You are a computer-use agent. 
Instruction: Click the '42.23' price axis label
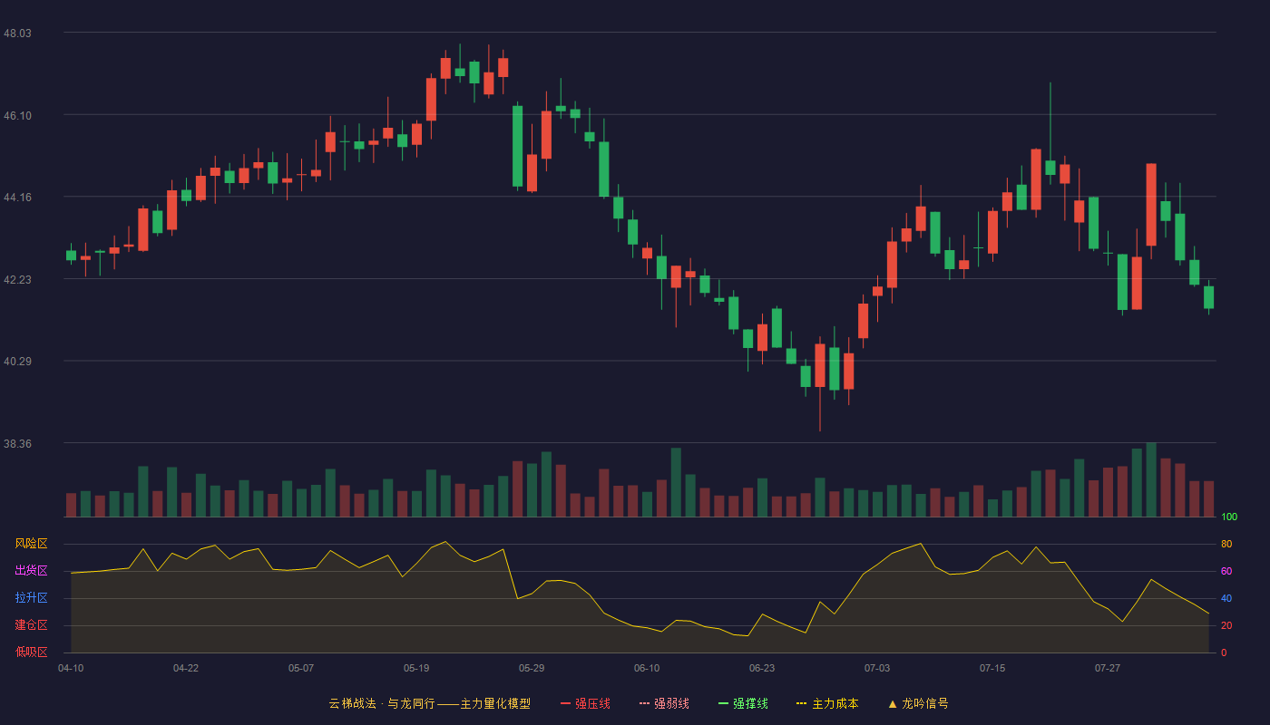pyautogui.click(x=17, y=279)
